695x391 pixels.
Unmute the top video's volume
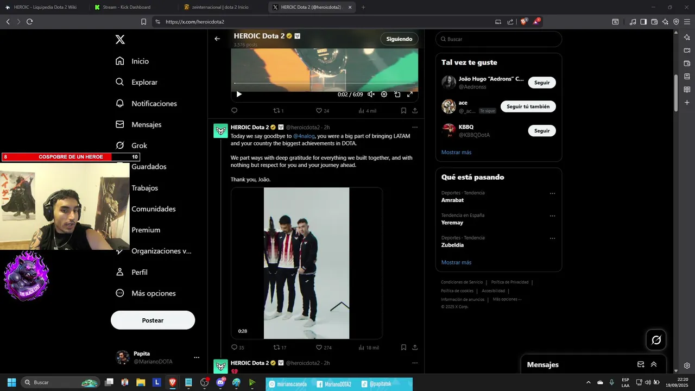pyautogui.click(x=371, y=94)
